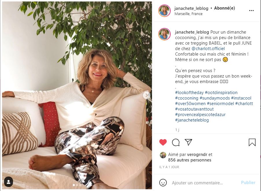Viewport: 261px width, 191px height.
Task: Open the verogrndr liker profile
Action: click(x=197, y=155)
